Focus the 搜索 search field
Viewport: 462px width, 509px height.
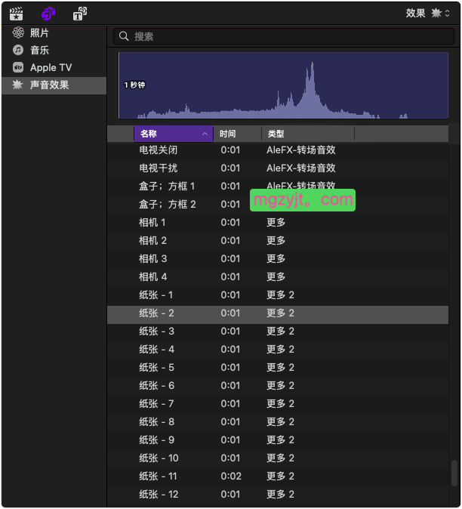(284, 36)
